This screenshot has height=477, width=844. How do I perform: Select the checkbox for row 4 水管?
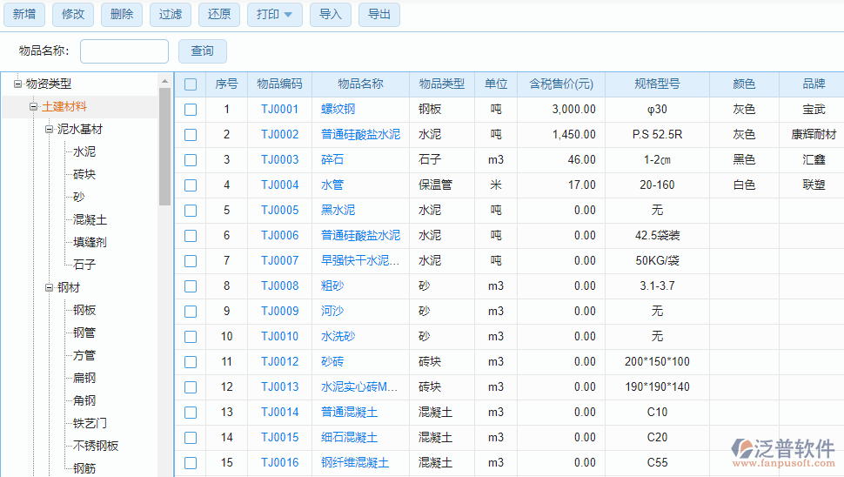click(x=191, y=185)
